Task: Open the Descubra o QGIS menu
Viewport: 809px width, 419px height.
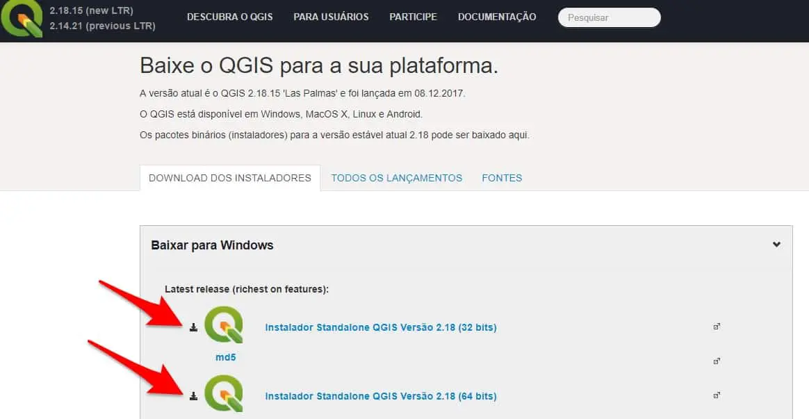Action: click(230, 17)
